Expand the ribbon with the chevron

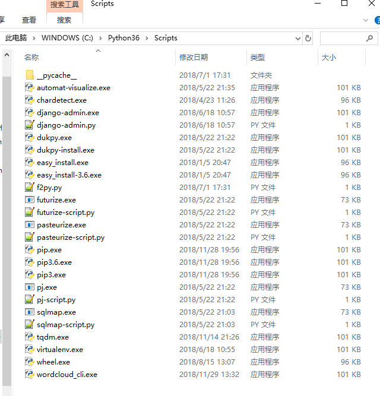pos(366,20)
